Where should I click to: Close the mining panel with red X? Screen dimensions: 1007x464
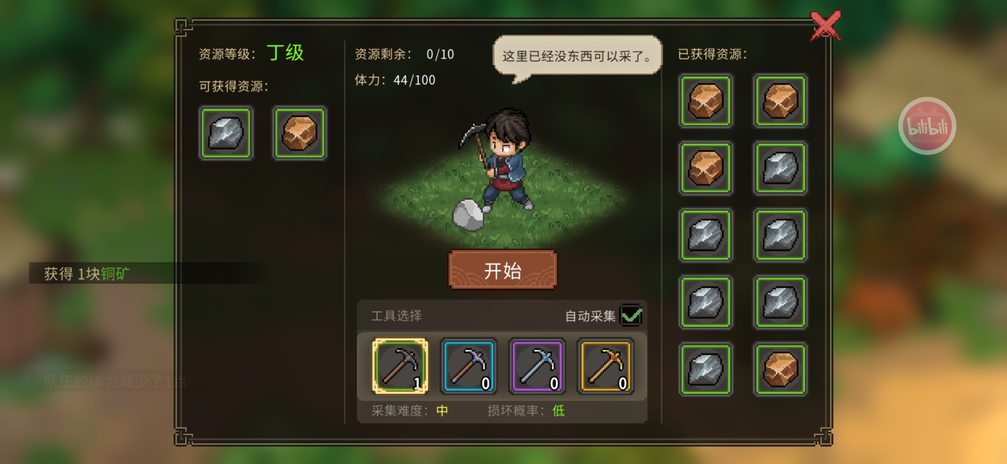pos(825,26)
